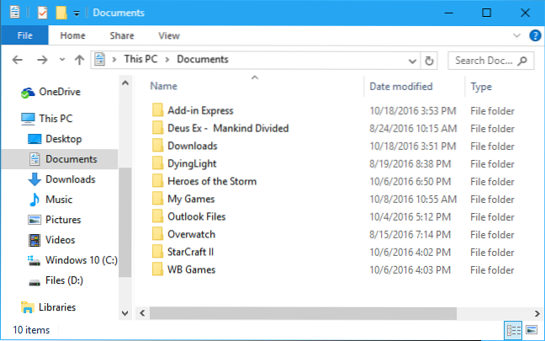Expand the ribbon with the chevron

519,35
